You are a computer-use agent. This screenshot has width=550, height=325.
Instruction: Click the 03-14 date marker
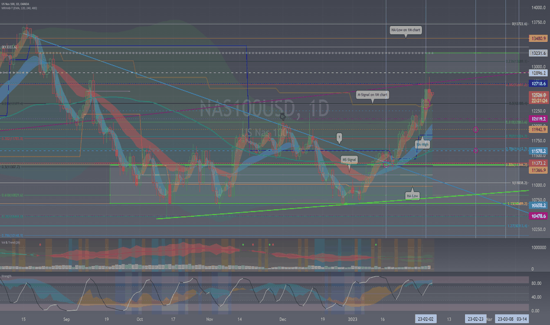[522, 319]
